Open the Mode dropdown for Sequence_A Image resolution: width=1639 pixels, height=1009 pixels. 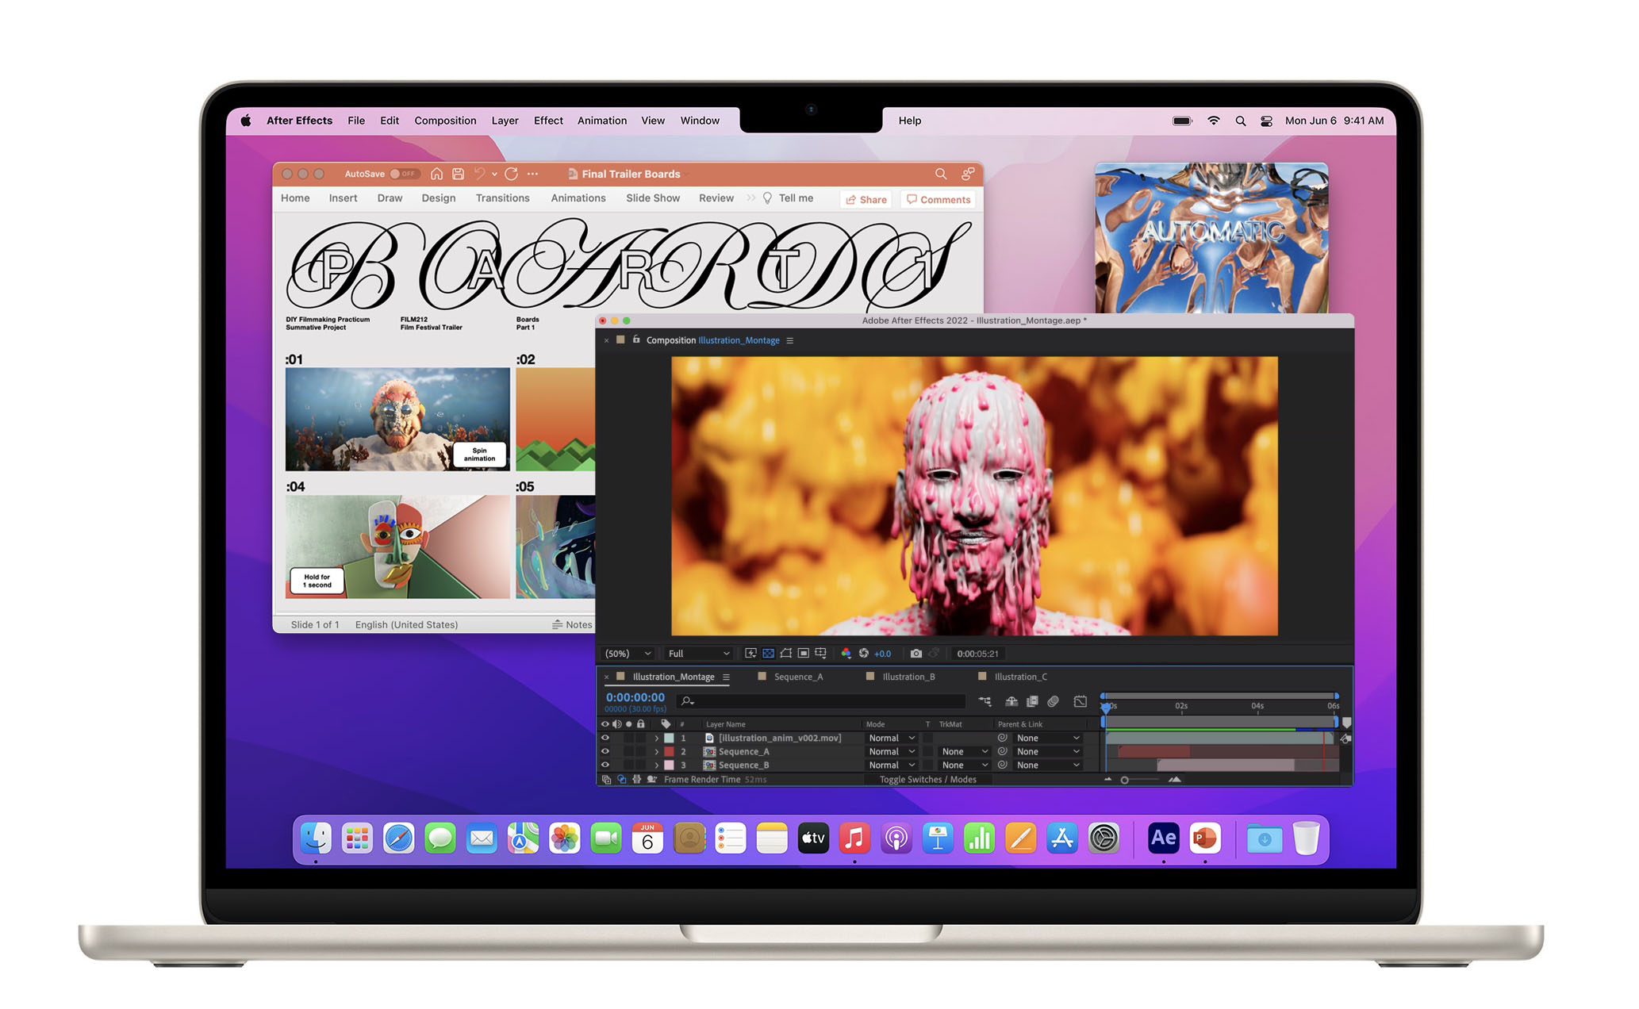[892, 751]
